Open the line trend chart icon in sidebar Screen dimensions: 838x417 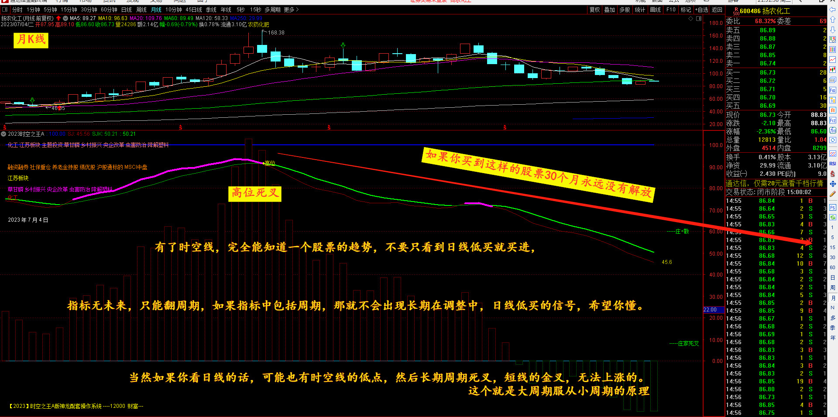click(833, 60)
